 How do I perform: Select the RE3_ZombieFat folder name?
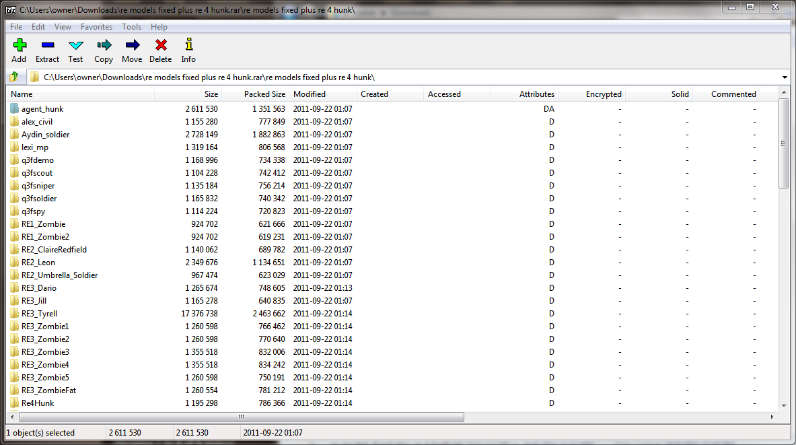[x=48, y=390]
